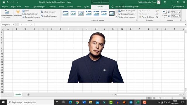The width and height of the screenshot is (187, 105).
Task: Click the Save icon in quick access
Action: pyautogui.click(x=4, y=2)
